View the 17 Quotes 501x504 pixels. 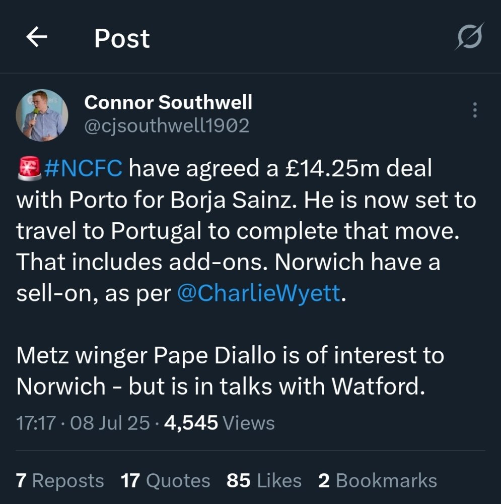pyautogui.click(x=165, y=481)
